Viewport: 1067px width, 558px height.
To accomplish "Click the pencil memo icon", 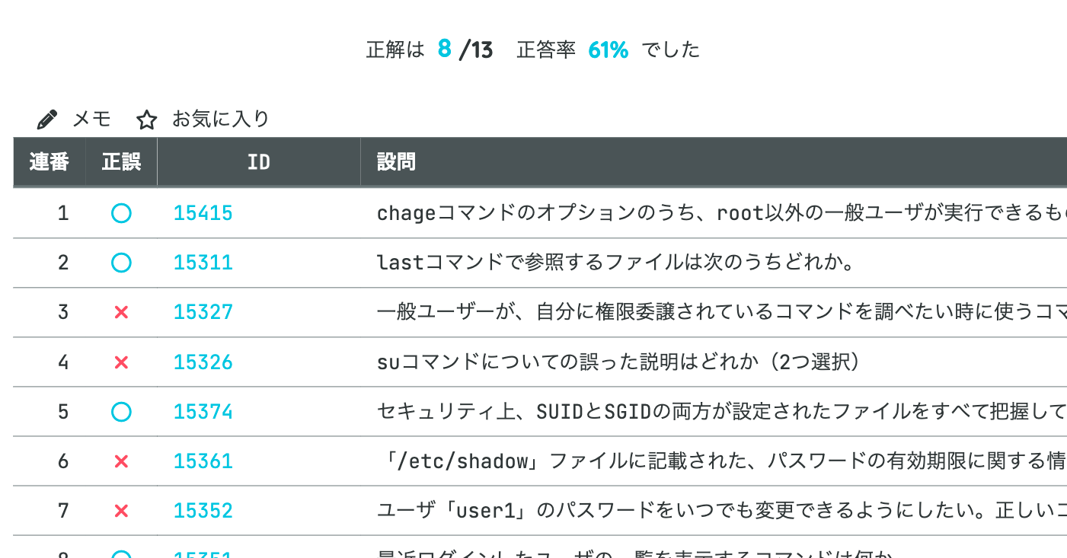I will [47, 120].
